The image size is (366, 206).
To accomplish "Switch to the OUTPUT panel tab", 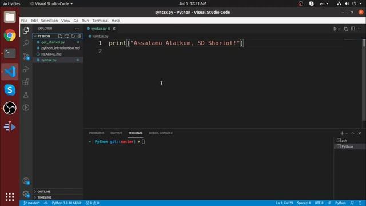I will [116, 133].
